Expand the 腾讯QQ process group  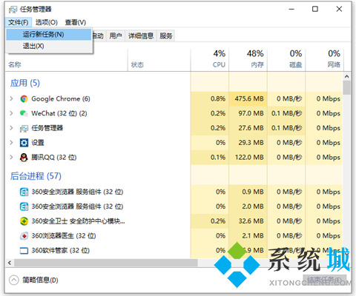pos(11,157)
